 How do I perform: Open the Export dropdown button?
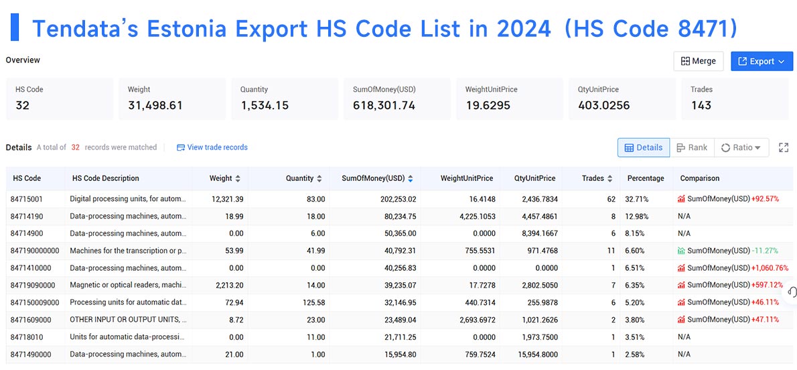[762, 61]
